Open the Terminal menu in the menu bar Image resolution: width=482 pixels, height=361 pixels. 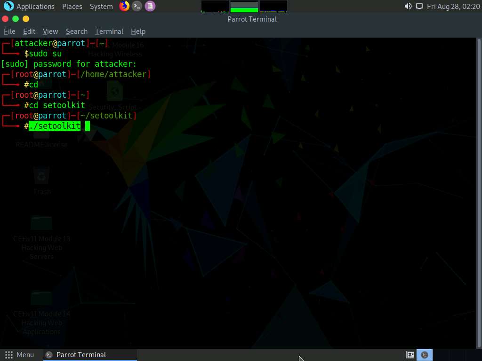(109, 31)
